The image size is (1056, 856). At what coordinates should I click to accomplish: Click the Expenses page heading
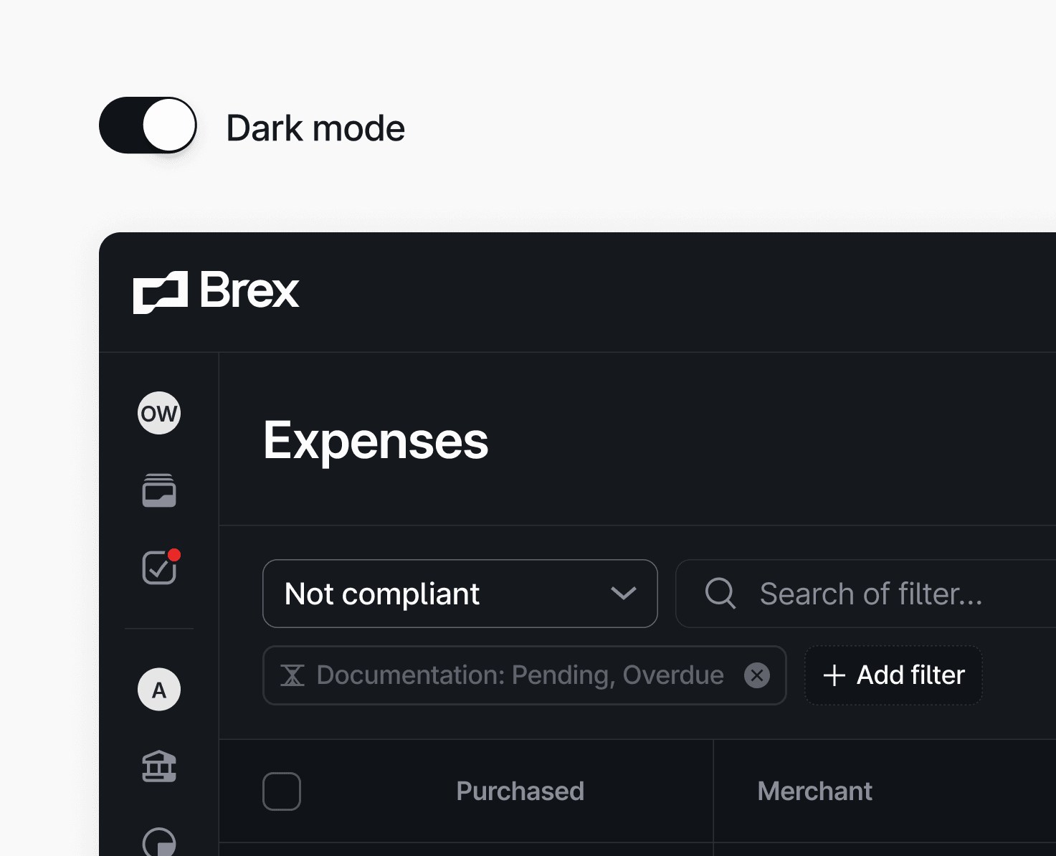(x=376, y=439)
